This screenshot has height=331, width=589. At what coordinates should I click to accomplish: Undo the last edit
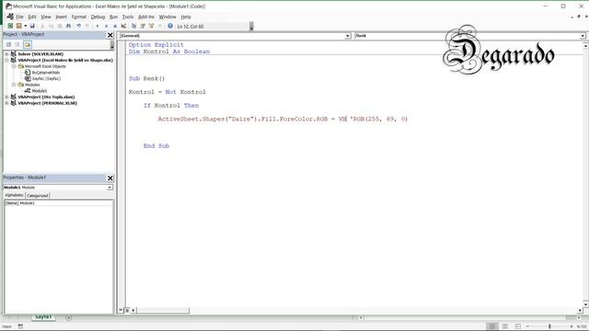(78, 26)
